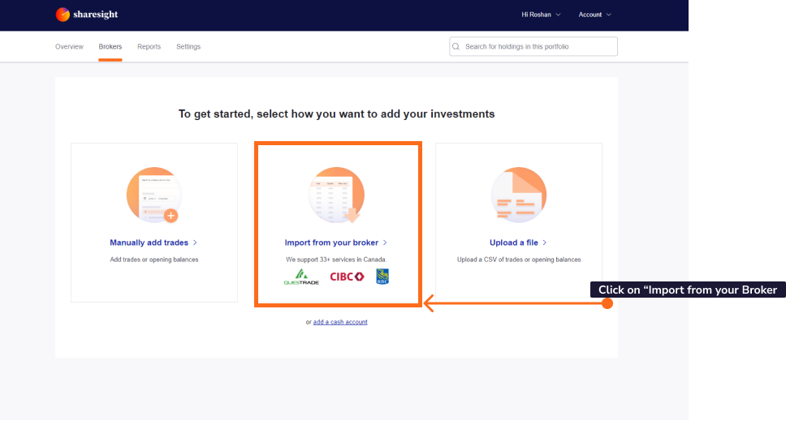The height and width of the screenshot is (425, 786).
Task: Open the Reports tab
Action: (149, 46)
